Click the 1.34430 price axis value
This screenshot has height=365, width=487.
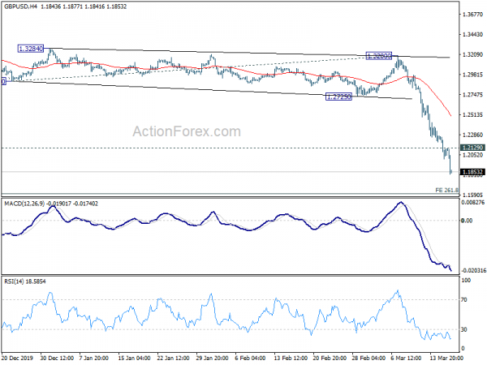pyautogui.click(x=472, y=34)
